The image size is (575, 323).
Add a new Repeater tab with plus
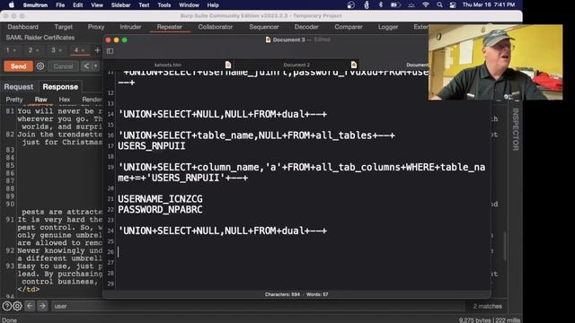pos(97,50)
